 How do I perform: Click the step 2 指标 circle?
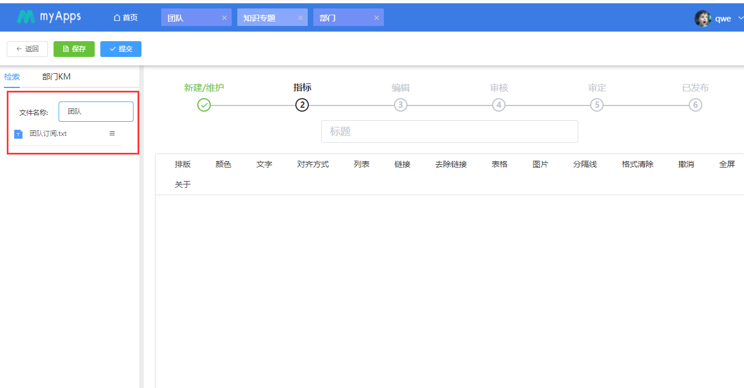pyautogui.click(x=302, y=105)
